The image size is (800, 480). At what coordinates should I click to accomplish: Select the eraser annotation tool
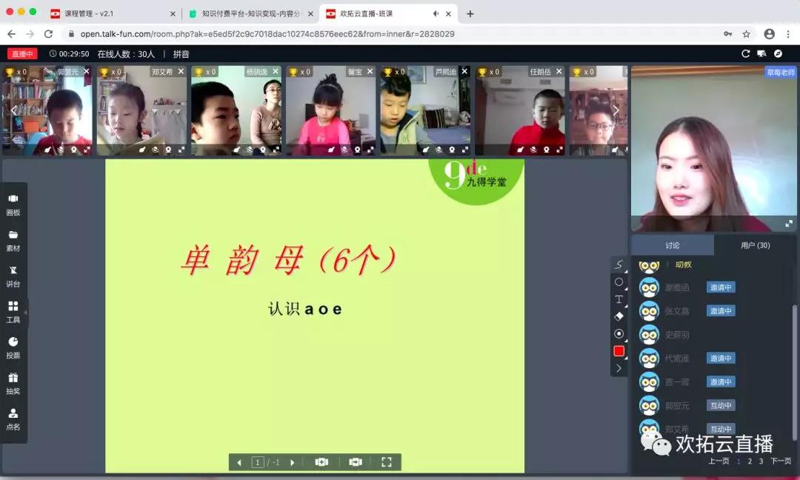(619, 317)
